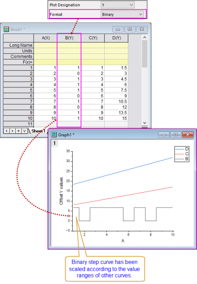Click the worksheet scroll up arrow
Viewport: 197px width, 284px height.
(x=144, y=37)
